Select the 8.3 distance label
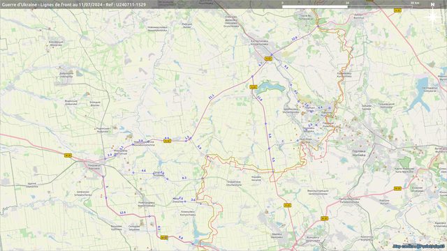 (x=184, y=178)
